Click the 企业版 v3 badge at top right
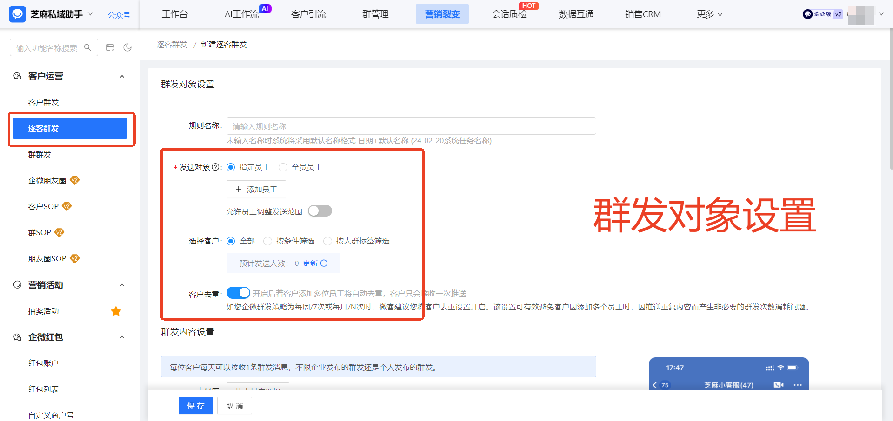Screen dimensions: 893x421 click(822, 14)
